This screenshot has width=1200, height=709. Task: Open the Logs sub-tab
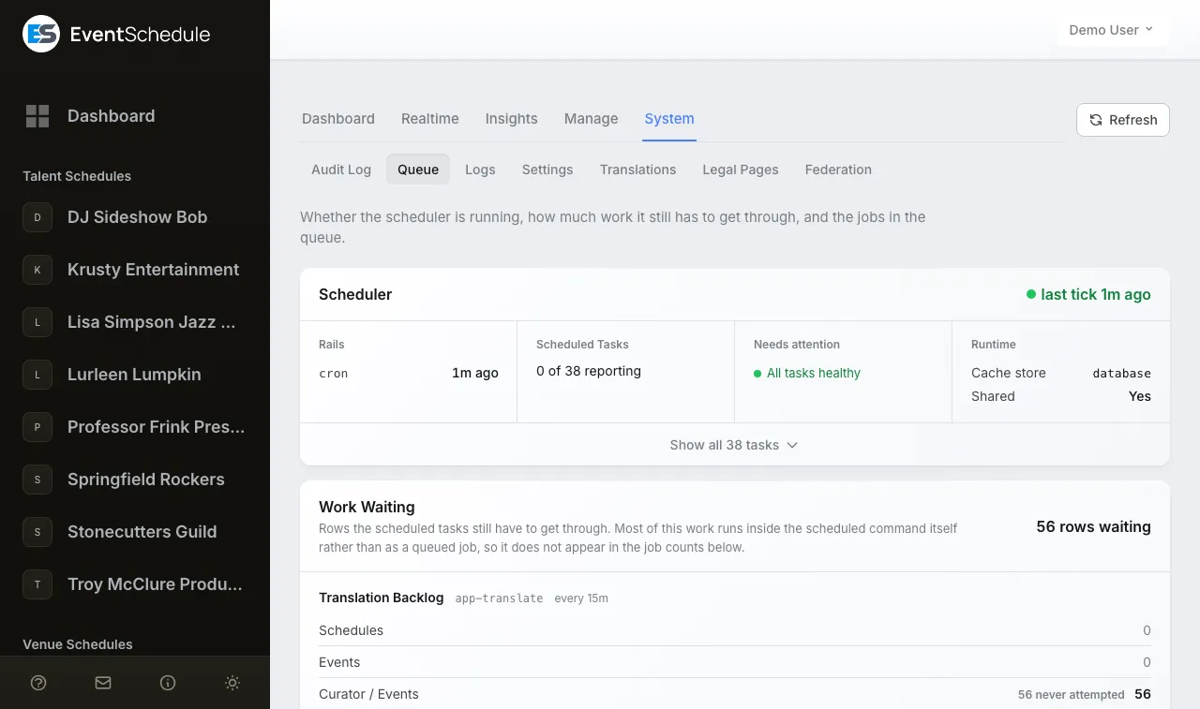[x=480, y=170]
